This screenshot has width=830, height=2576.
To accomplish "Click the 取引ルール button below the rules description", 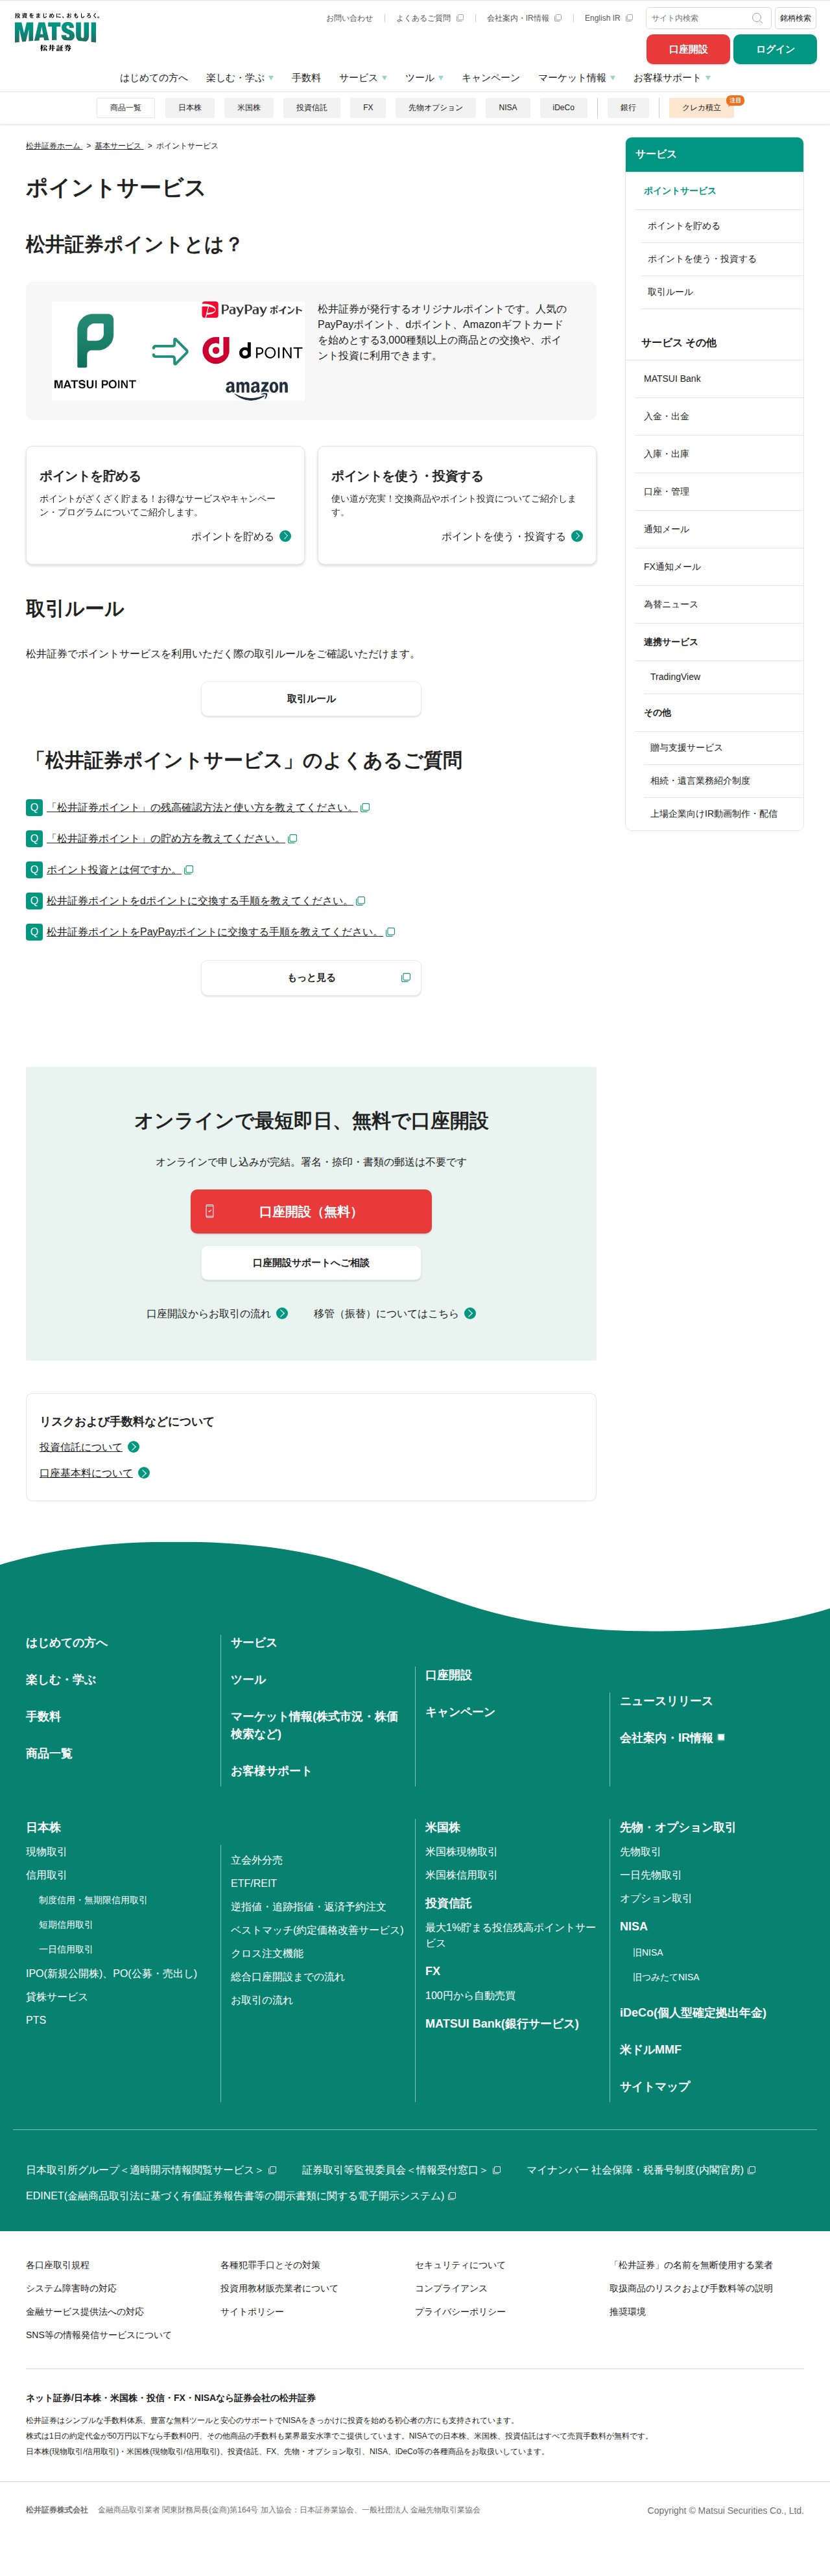I will point(311,699).
